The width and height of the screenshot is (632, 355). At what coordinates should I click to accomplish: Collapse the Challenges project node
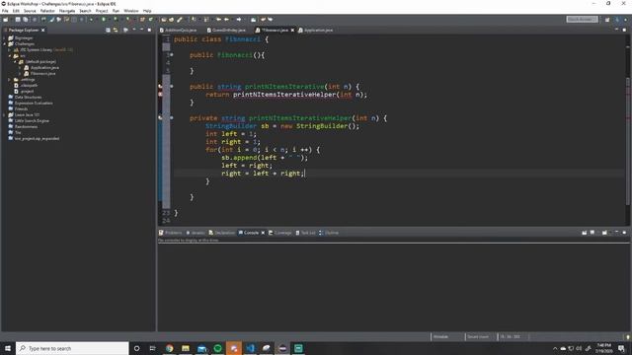point(4,43)
